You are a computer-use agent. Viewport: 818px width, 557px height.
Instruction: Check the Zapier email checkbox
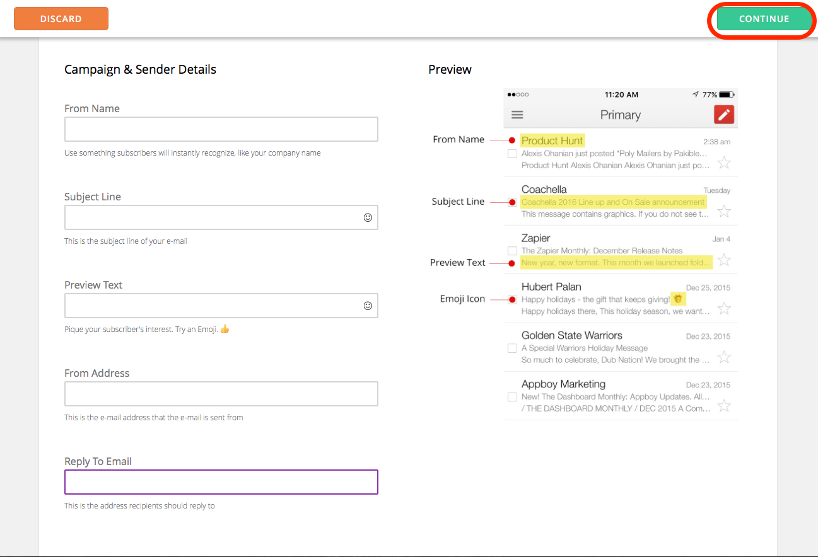pos(512,251)
